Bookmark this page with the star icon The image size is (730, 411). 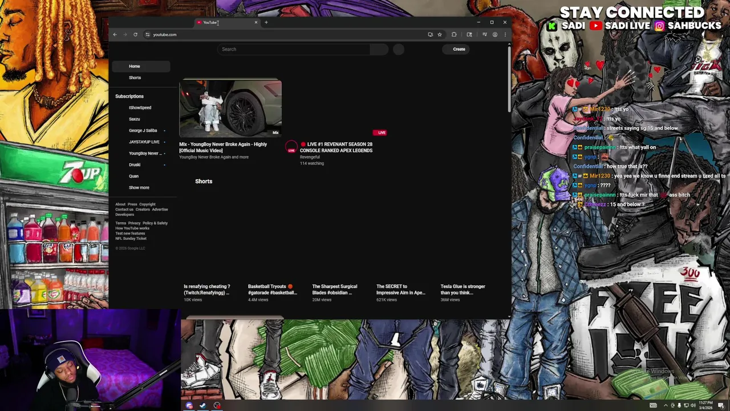click(439, 34)
